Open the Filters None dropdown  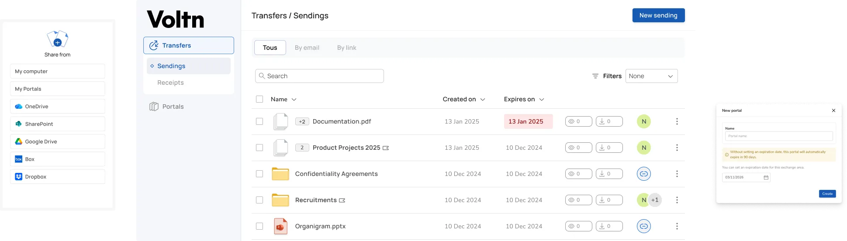(x=651, y=76)
